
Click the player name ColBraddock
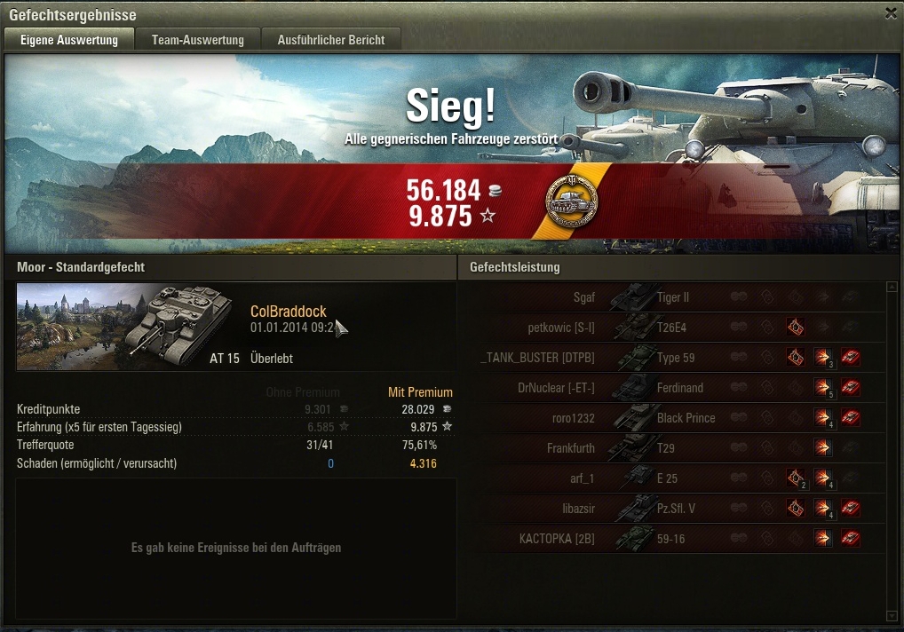(x=289, y=311)
